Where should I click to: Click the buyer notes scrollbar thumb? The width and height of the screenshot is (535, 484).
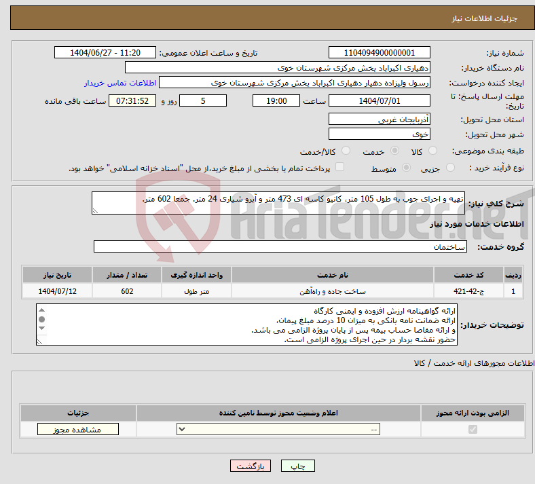point(42,319)
